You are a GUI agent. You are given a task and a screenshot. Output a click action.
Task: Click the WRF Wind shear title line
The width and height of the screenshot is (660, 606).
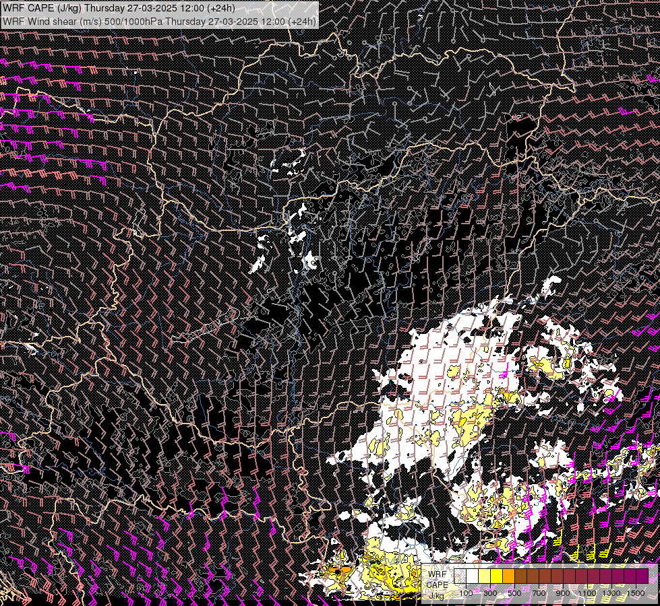159,21
